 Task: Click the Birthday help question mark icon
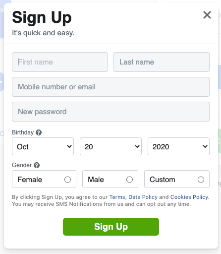tap(39, 132)
